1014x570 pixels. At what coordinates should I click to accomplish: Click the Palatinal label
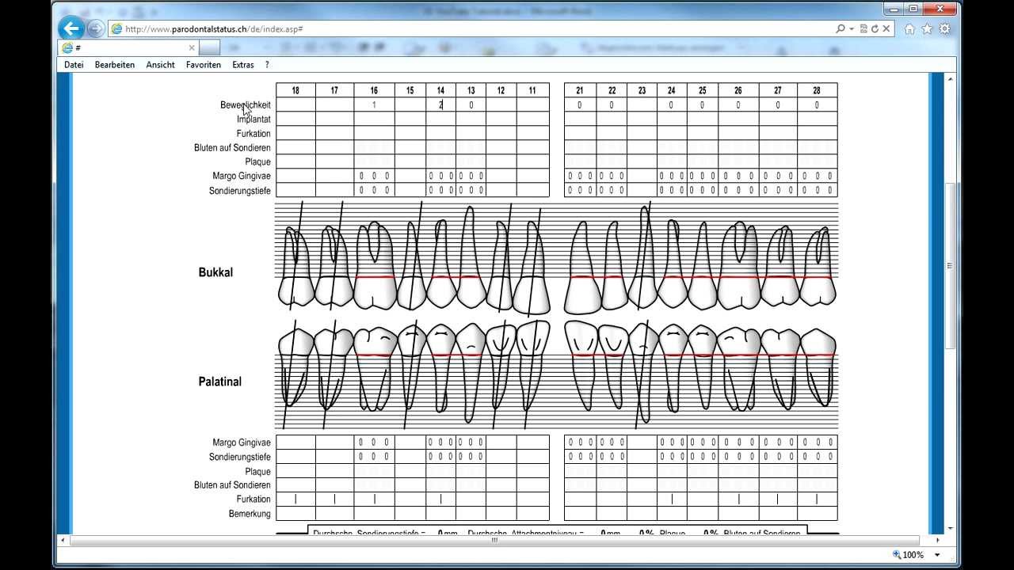coord(219,382)
